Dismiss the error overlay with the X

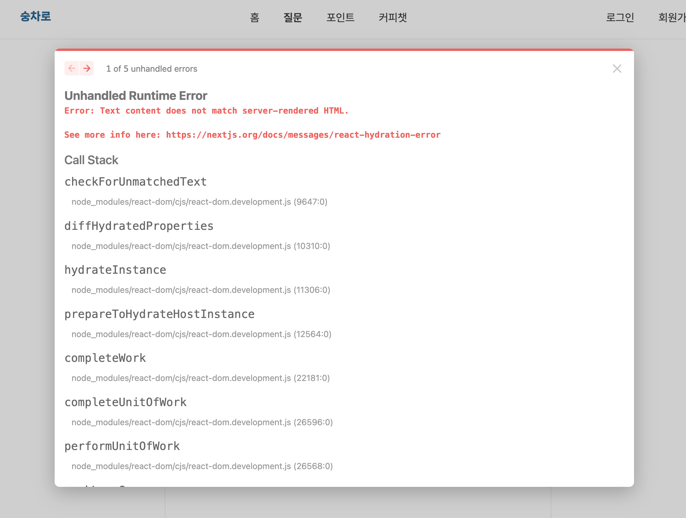click(617, 69)
